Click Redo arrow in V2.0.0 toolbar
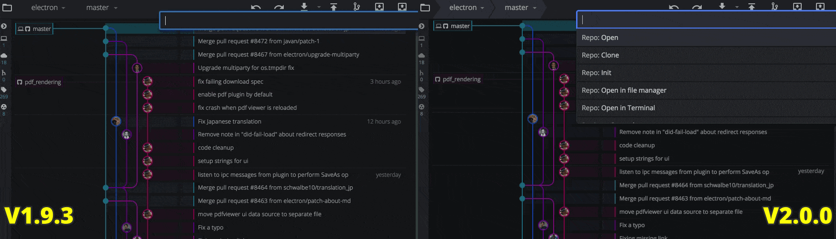 coord(697,7)
